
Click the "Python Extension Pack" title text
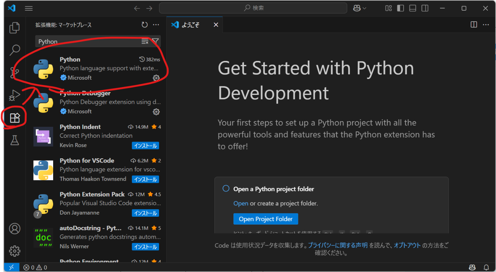pos(92,194)
